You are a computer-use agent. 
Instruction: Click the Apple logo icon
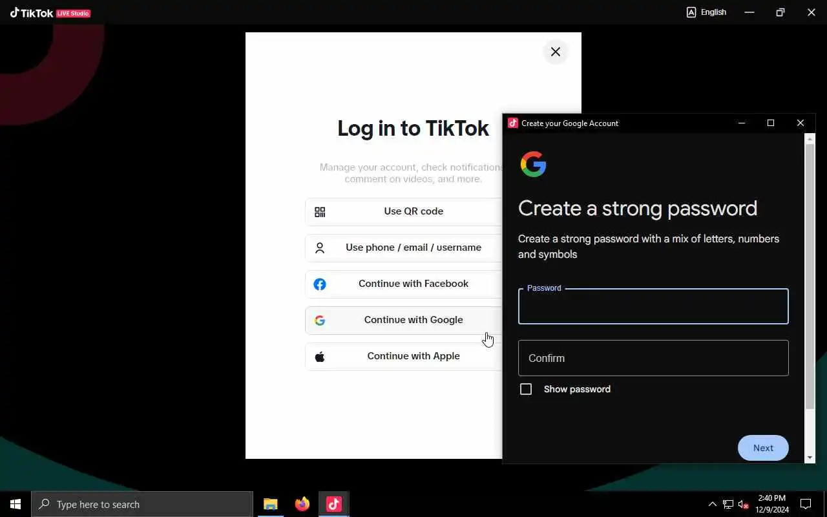click(320, 357)
